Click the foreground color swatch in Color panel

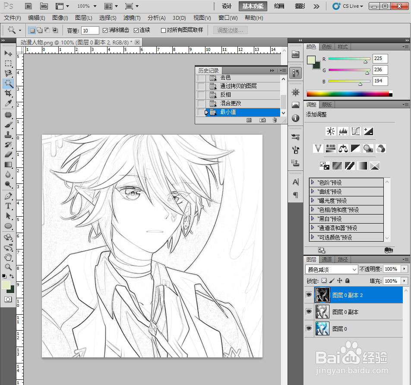click(x=311, y=60)
